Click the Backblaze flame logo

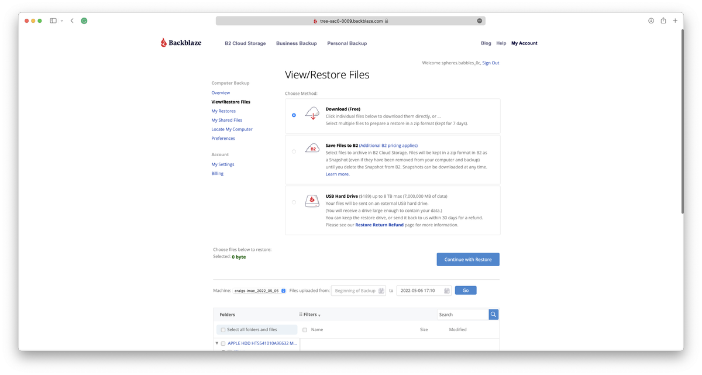pyautogui.click(x=163, y=42)
